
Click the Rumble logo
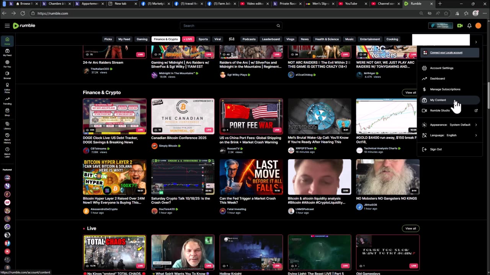(x=24, y=26)
